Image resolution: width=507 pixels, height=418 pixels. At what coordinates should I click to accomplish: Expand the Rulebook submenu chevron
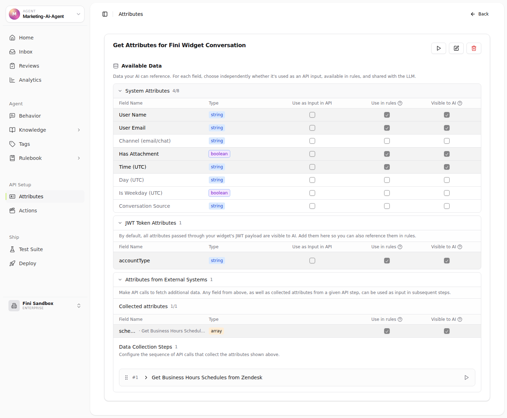click(79, 158)
